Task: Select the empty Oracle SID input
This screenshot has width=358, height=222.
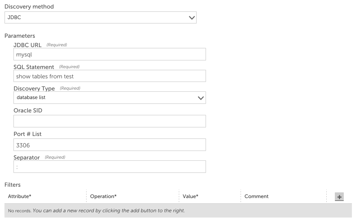Action: (x=109, y=121)
